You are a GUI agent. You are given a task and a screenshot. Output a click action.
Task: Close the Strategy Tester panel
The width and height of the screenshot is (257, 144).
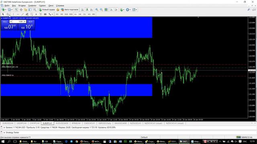coord(2,132)
